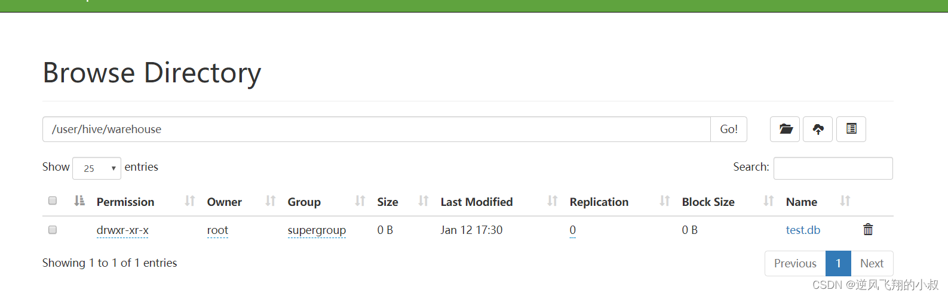This screenshot has height=296, width=948.
Task: Sort by Last Modified column arrows
Action: click(553, 201)
